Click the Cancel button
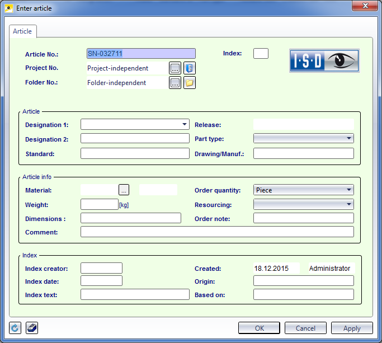Screen dimensions: 382x343 [305, 328]
